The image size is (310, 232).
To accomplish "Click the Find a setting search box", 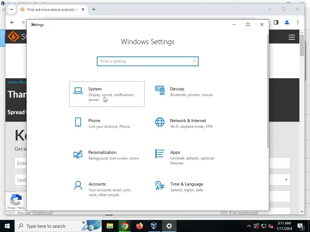I will (148, 61).
